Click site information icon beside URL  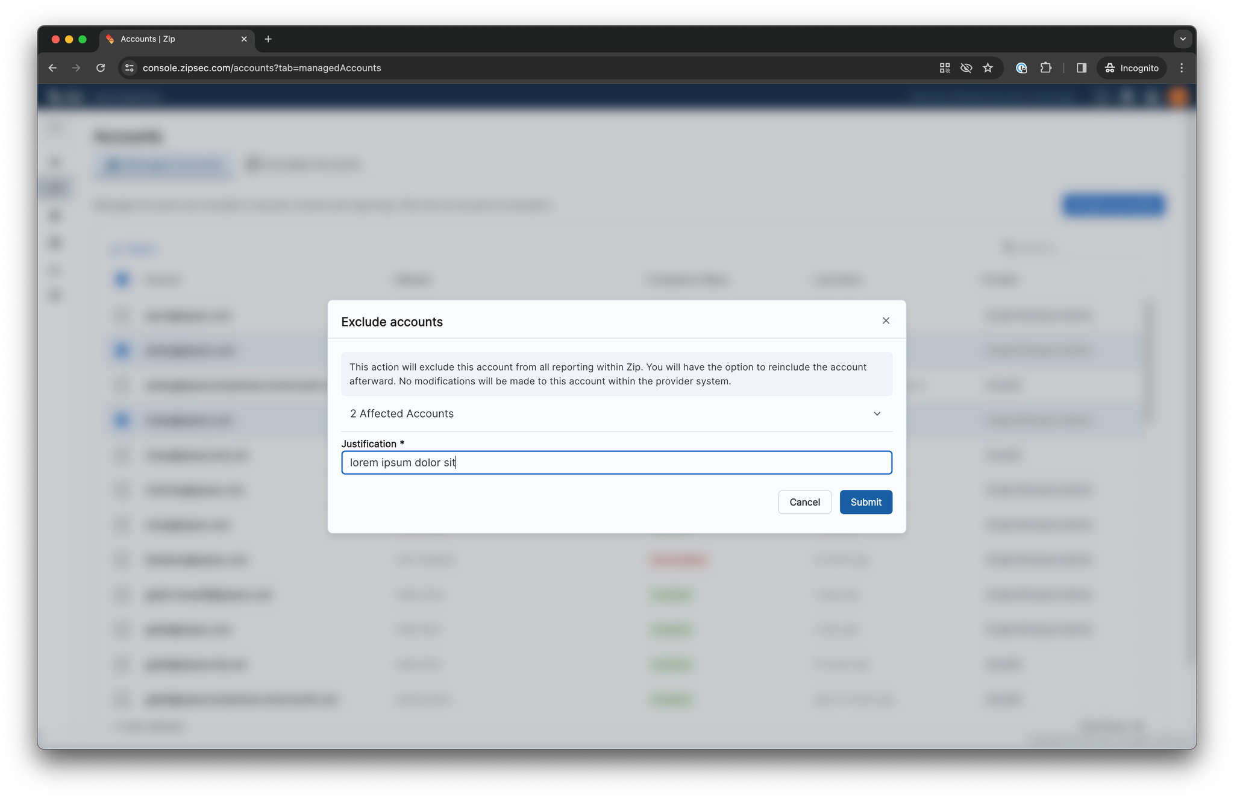[130, 68]
